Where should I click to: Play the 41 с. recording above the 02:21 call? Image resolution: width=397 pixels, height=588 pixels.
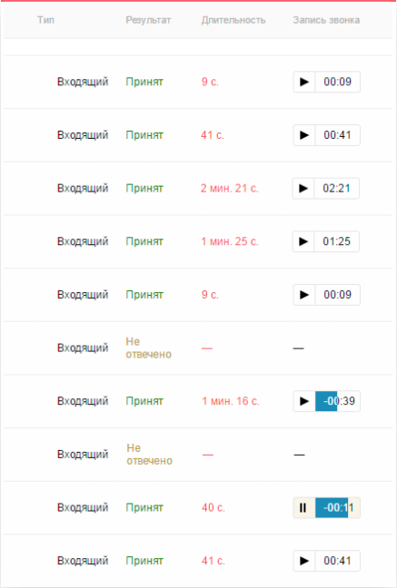303,135
